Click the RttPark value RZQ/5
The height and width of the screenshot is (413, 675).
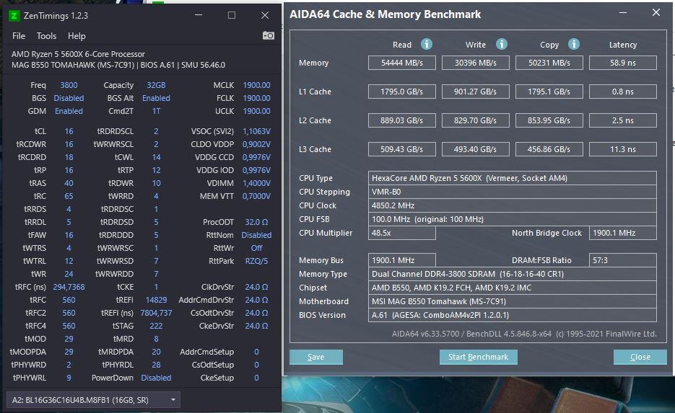pos(256,261)
